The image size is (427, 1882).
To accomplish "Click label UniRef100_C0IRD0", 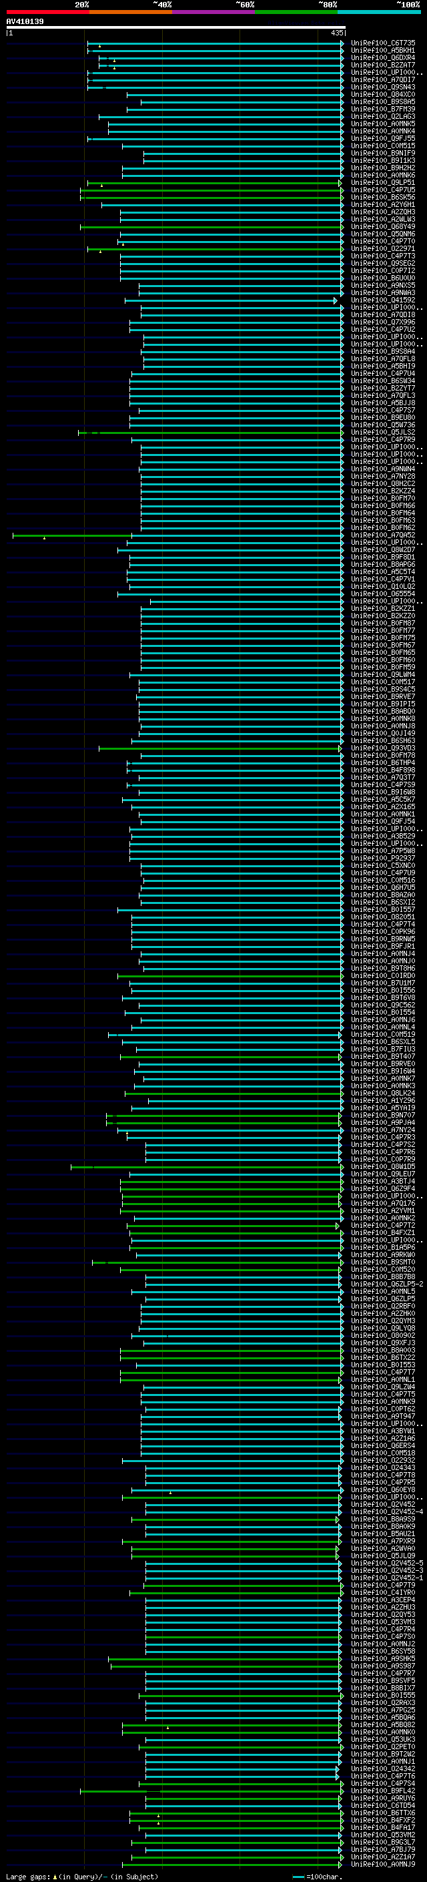I will (383, 975).
